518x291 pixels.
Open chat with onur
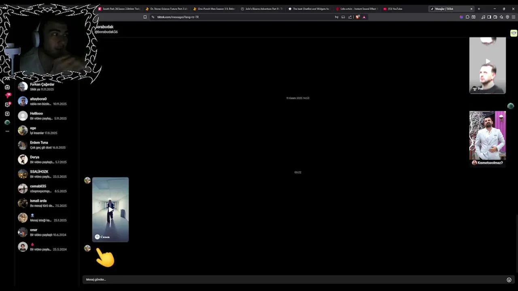point(47,232)
